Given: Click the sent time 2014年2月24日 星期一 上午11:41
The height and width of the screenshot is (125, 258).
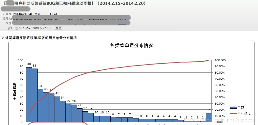Looking at the screenshot, I should click(x=35, y=14).
